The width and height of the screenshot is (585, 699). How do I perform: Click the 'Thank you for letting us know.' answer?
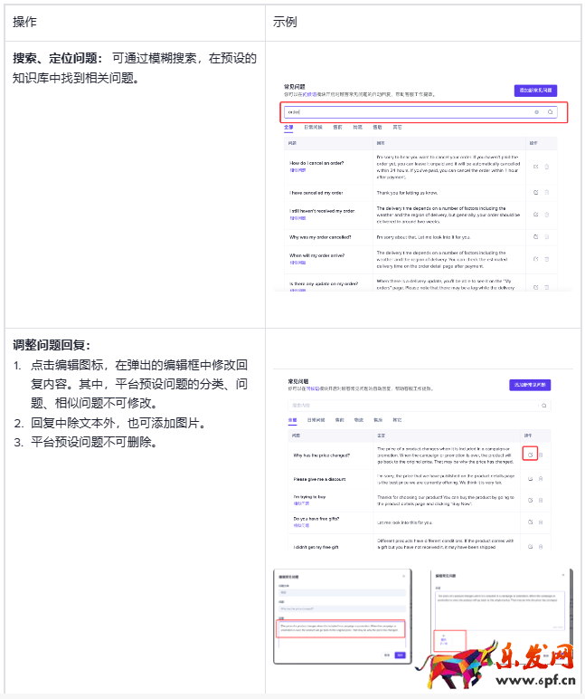tap(408, 193)
